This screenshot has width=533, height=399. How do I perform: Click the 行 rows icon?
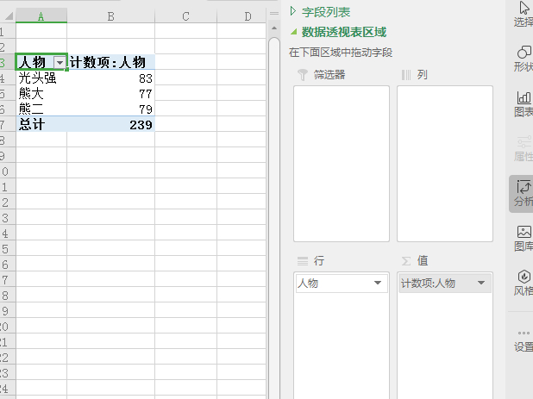(303, 261)
